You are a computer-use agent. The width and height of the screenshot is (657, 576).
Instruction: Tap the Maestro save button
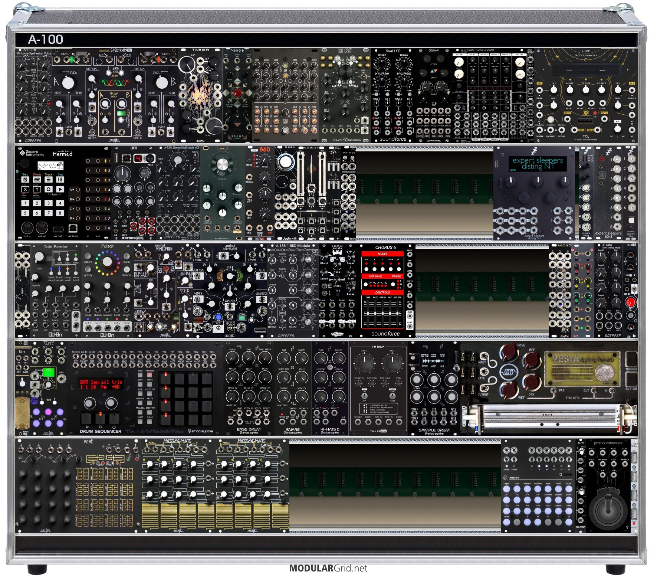click(x=548, y=489)
